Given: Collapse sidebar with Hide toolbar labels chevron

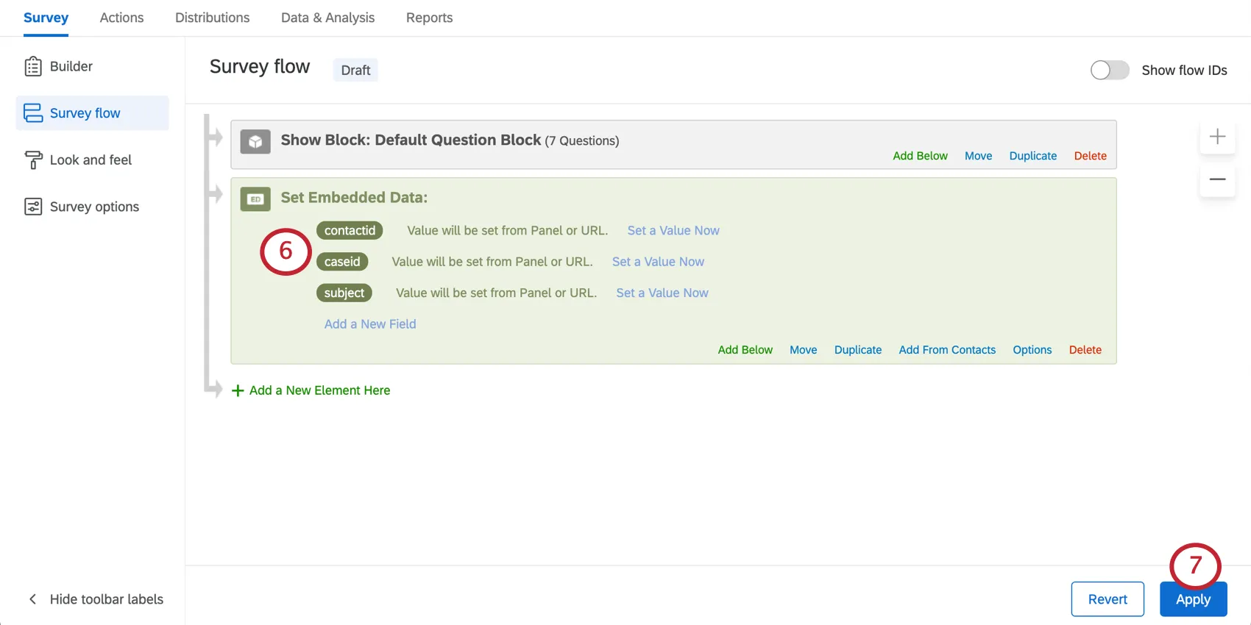Looking at the screenshot, I should click(x=32, y=599).
